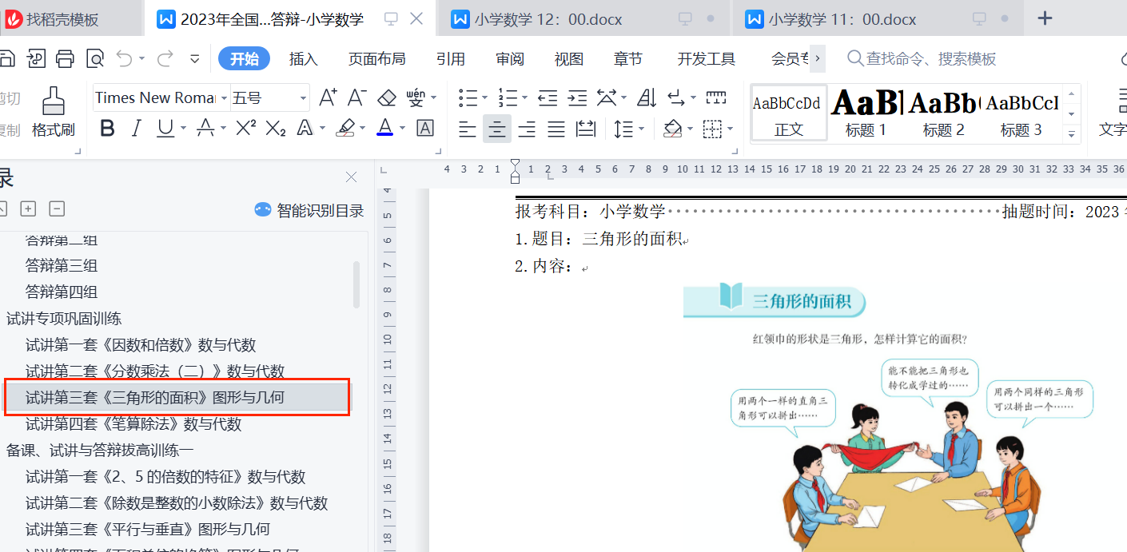Click the Format Painter (格式刷) tool

(54, 112)
